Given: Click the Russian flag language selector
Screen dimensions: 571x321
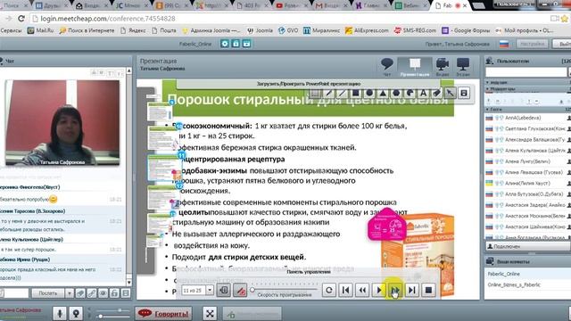Looking at the screenshot, I should click(504, 44).
